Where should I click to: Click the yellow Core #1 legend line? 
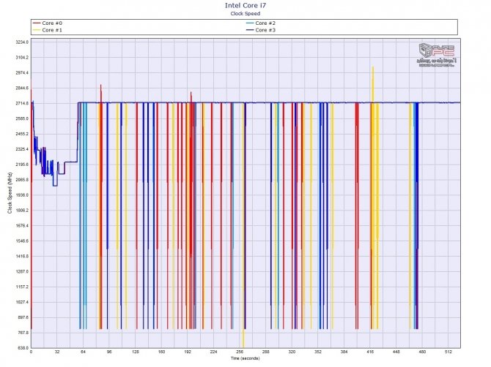(x=37, y=30)
